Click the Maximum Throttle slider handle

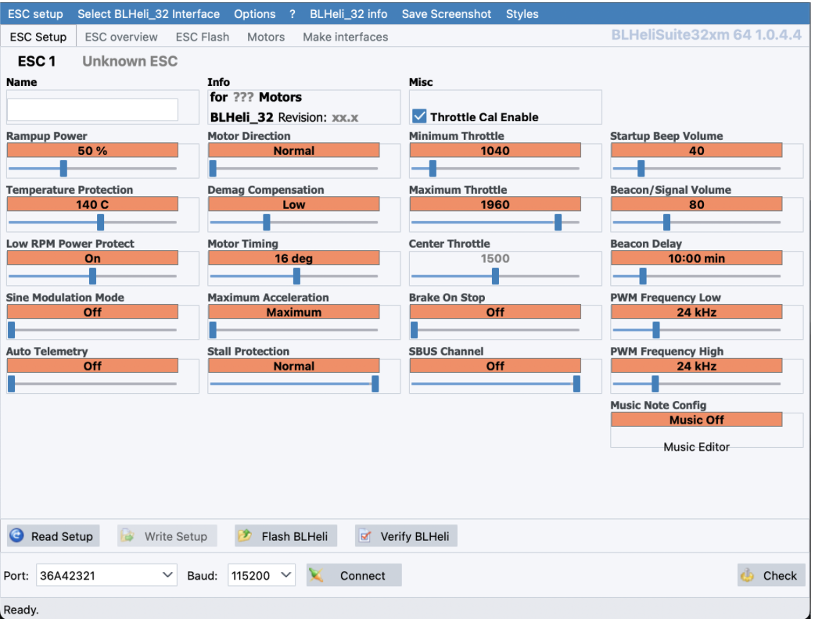click(x=558, y=222)
